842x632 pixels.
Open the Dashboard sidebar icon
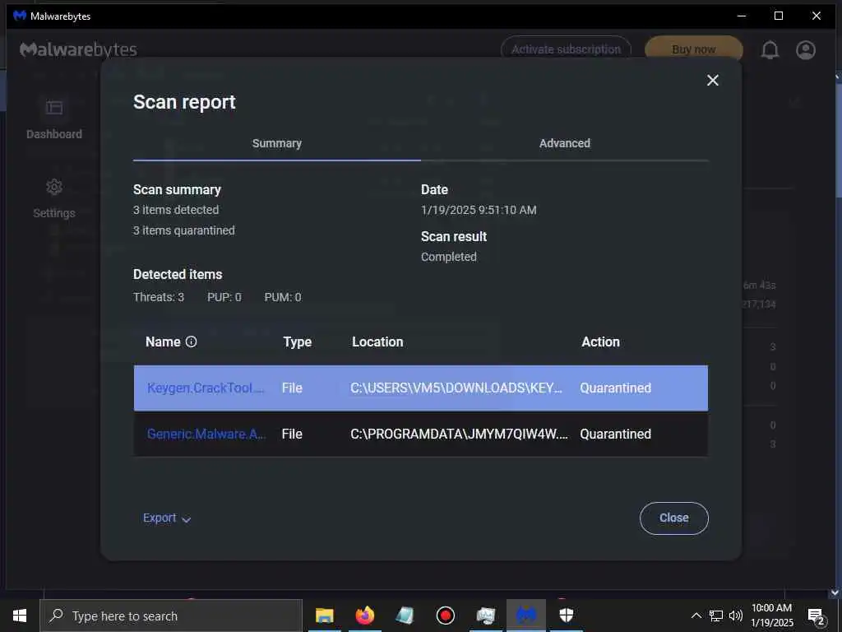[x=54, y=108]
